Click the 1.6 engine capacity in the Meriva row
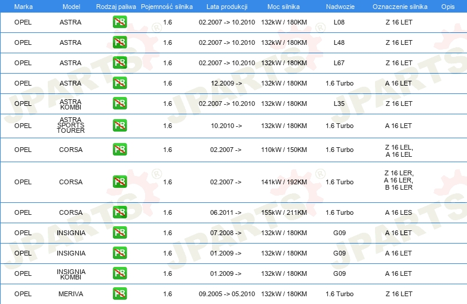The image size is (467, 304). click(x=167, y=294)
